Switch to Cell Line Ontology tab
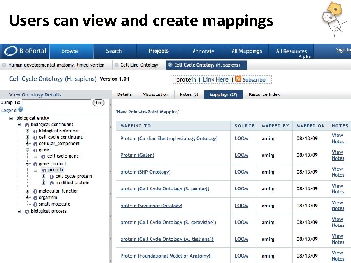The width and height of the screenshot is (351, 263). [139, 65]
